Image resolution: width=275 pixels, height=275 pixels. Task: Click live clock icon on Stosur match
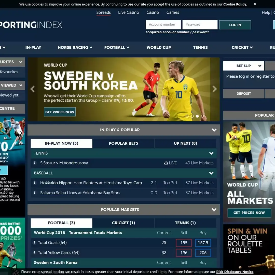[x=166, y=163]
